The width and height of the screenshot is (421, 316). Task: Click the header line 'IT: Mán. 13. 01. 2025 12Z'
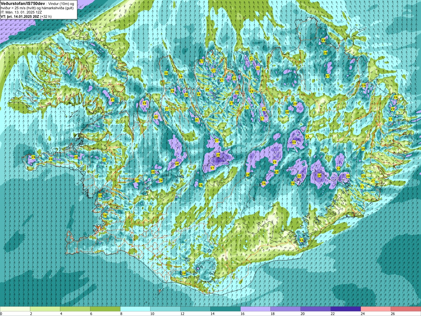(21, 12)
